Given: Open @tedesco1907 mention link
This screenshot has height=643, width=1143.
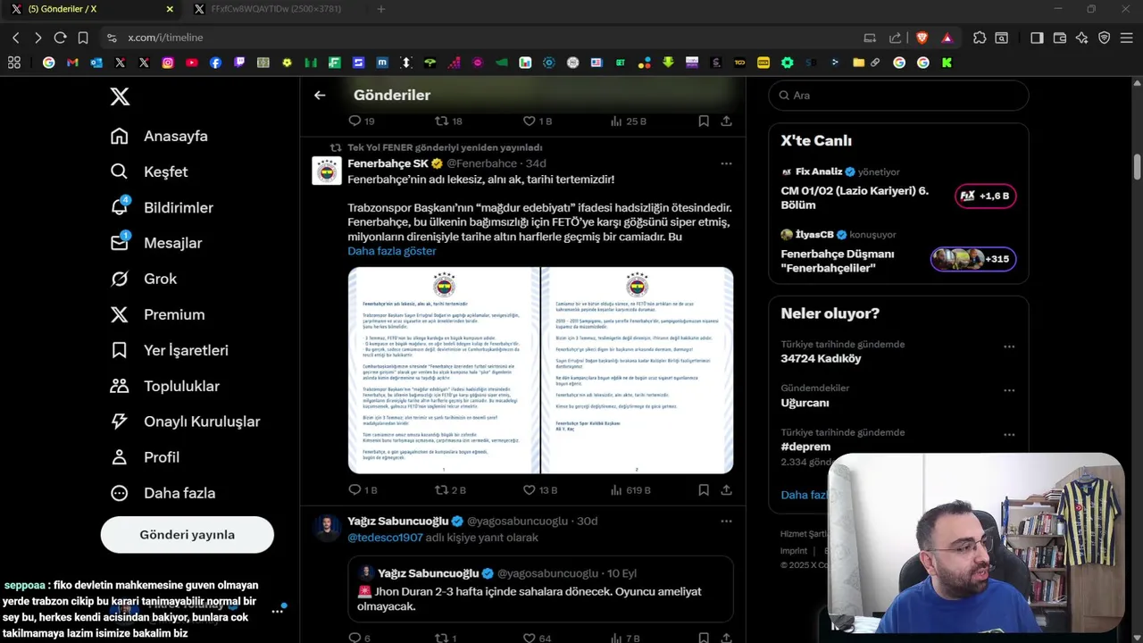Looking at the screenshot, I should click(385, 538).
